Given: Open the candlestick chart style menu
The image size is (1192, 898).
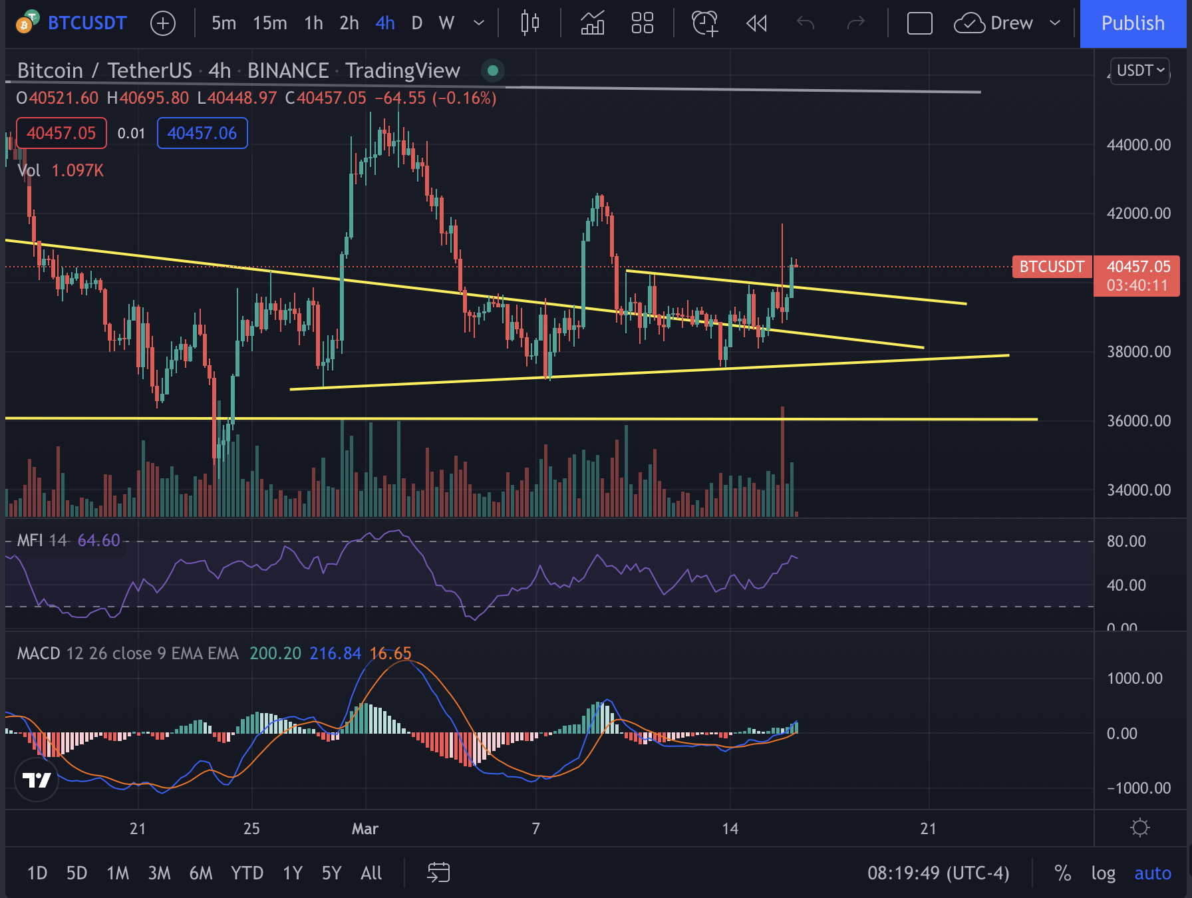Looking at the screenshot, I should [530, 23].
